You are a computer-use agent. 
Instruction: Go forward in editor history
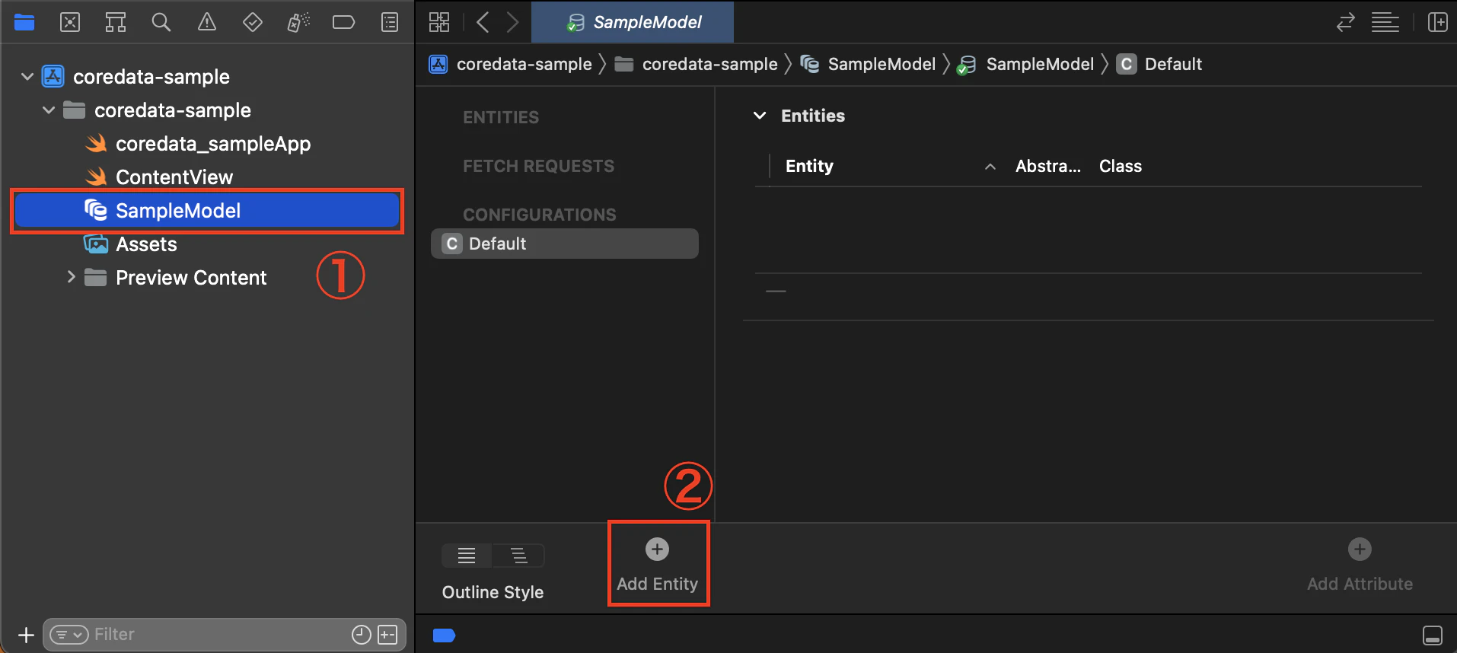[x=513, y=22]
